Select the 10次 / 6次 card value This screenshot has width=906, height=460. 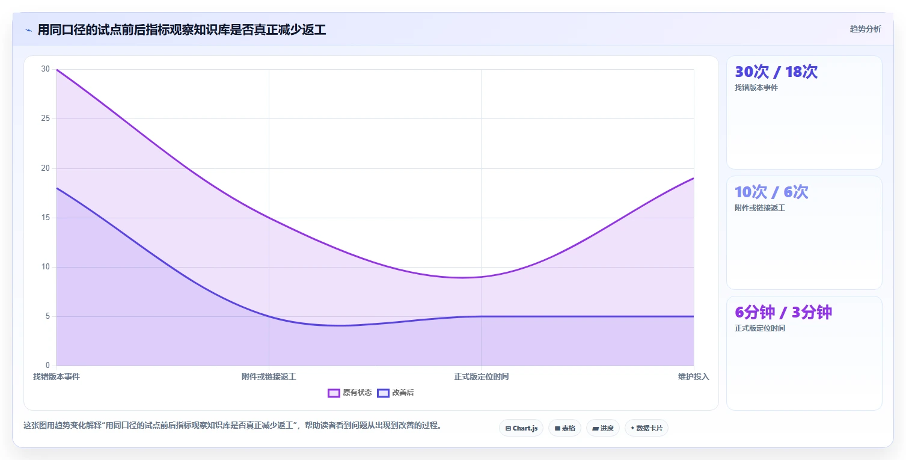771,192
